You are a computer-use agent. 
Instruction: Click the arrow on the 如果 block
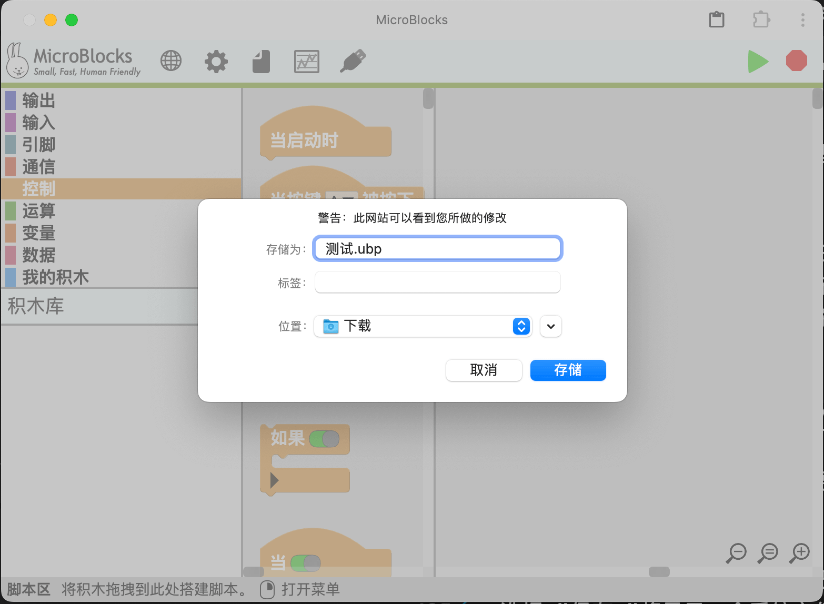click(x=274, y=480)
